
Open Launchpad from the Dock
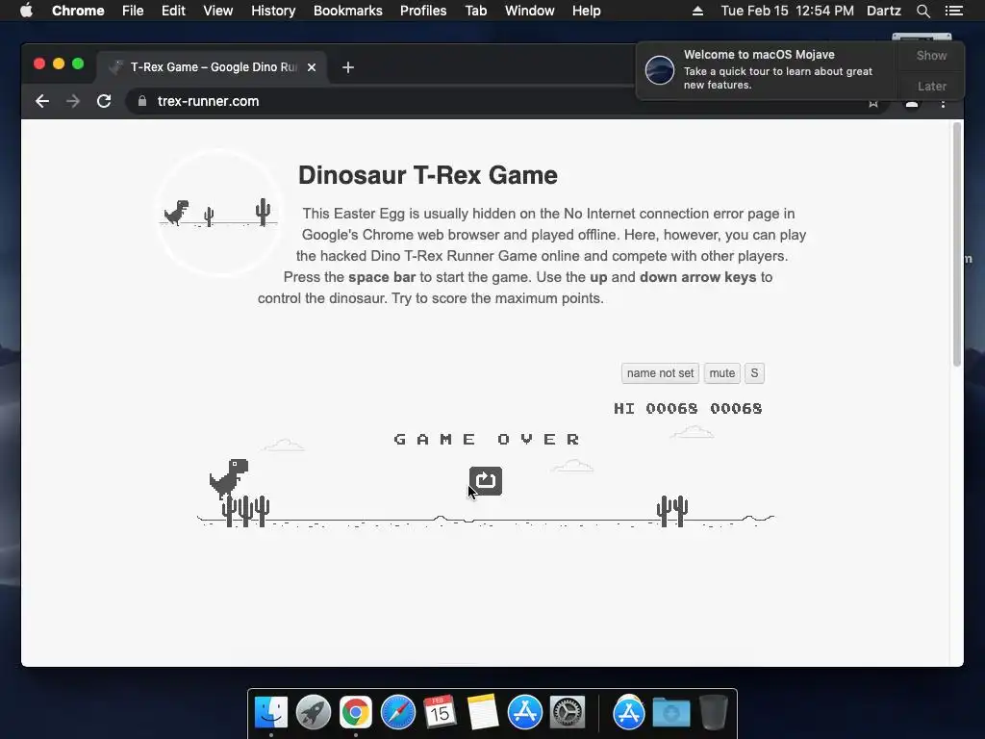pos(314,713)
